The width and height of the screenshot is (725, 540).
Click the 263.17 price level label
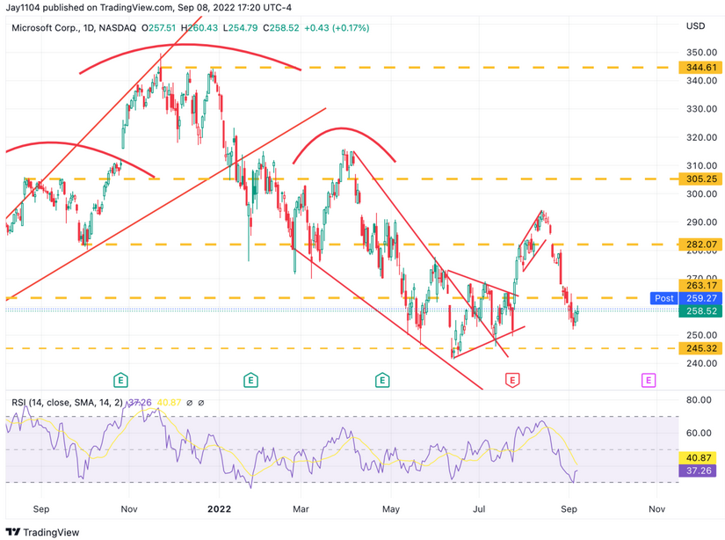point(700,285)
